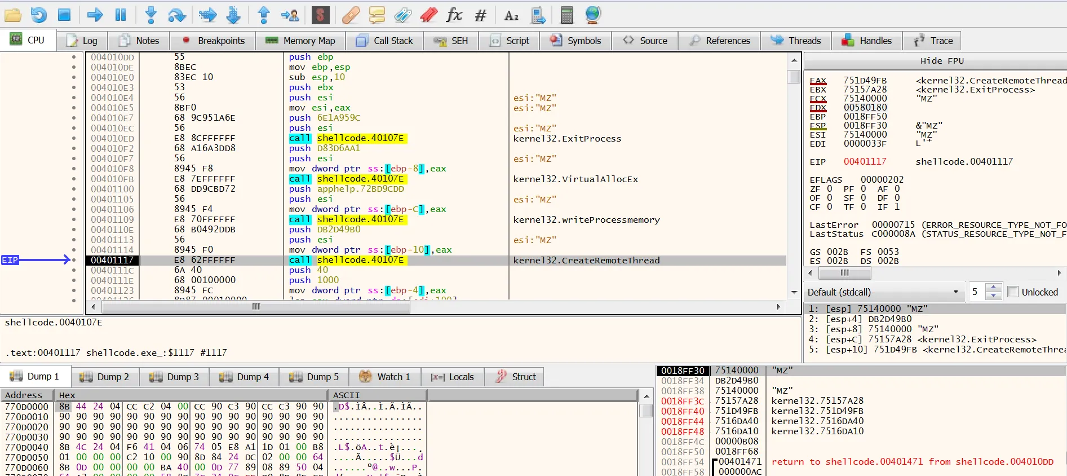Screen dimensions: 1067x476
Task: Toggle the Unlocked checkbox
Action: click(1013, 292)
